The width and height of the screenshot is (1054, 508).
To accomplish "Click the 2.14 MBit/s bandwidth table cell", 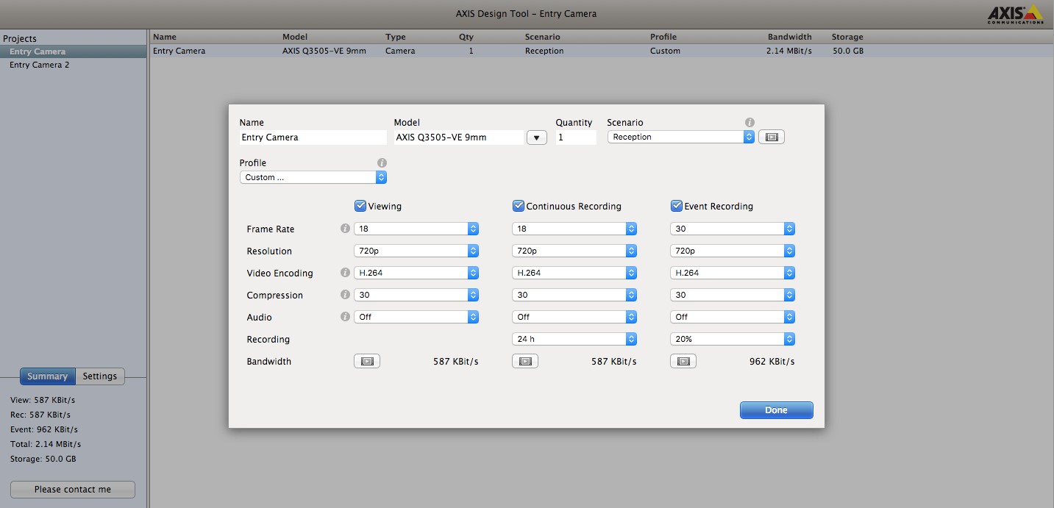I will [x=789, y=51].
